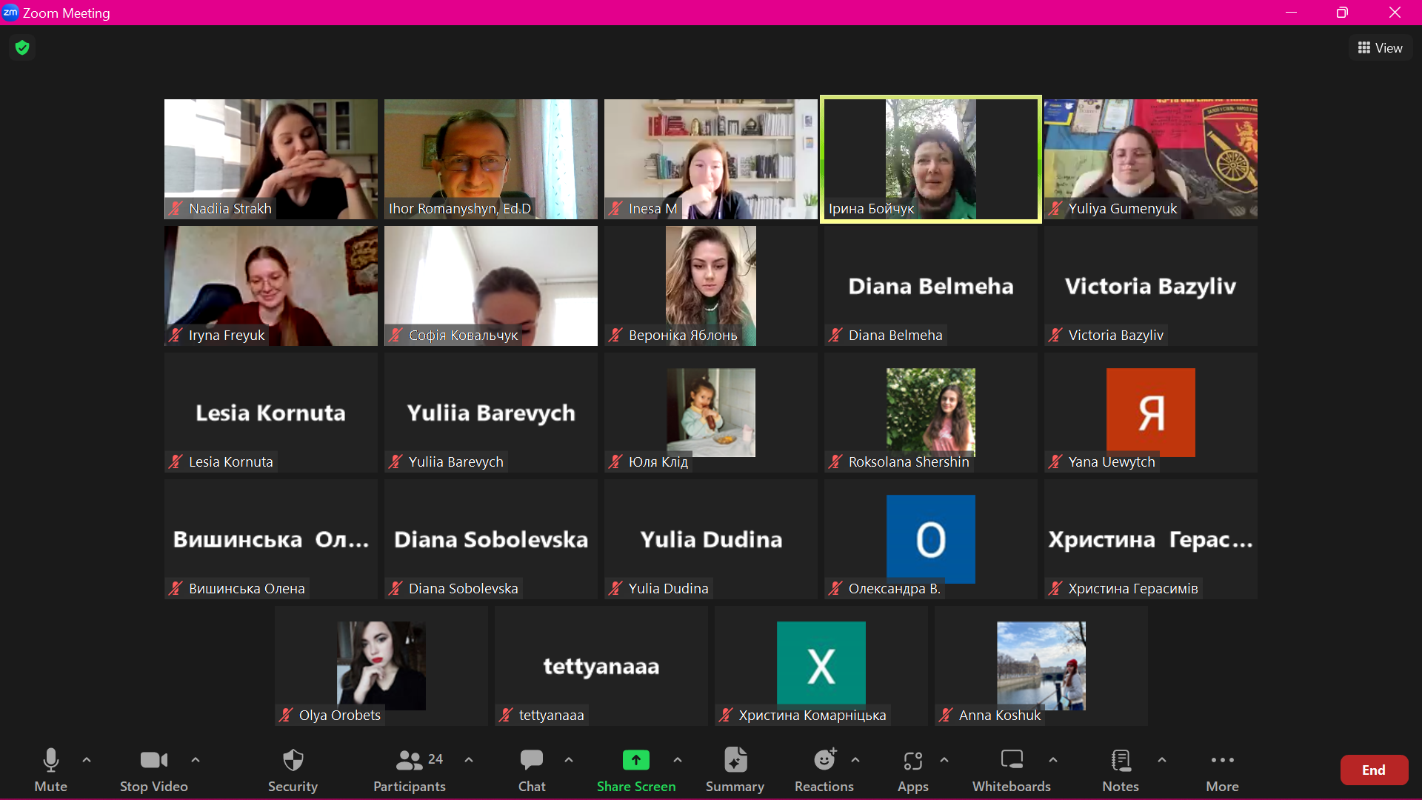Screen dimensions: 1422x800
Task: Click the green encryption shield icon
Action: click(22, 48)
